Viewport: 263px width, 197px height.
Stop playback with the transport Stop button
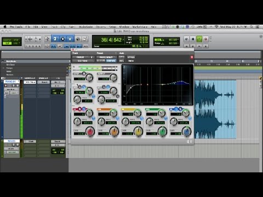point(193,39)
